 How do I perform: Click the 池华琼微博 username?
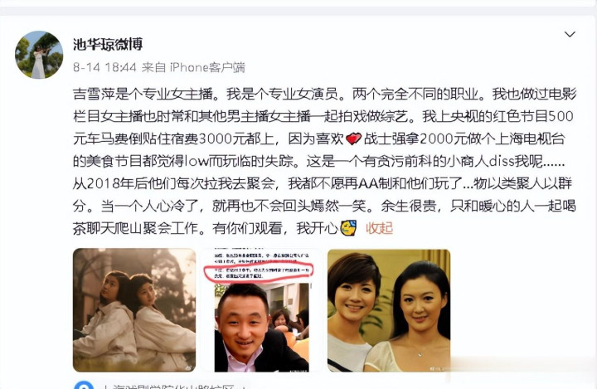coord(108,44)
